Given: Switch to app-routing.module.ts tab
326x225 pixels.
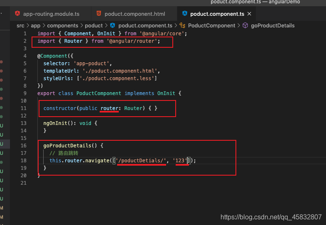Looking at the screenshot, I should (50, 14).
